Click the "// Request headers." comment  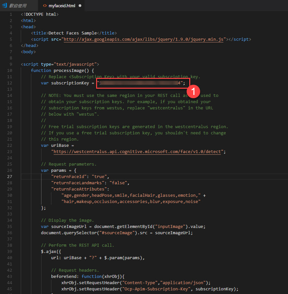point(75,270)
